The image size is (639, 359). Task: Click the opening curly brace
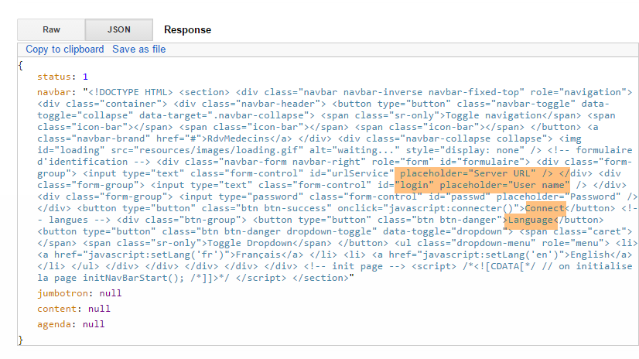tap(21, 63)
